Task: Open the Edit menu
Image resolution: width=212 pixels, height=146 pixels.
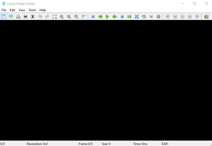Action: click(12, 10)
